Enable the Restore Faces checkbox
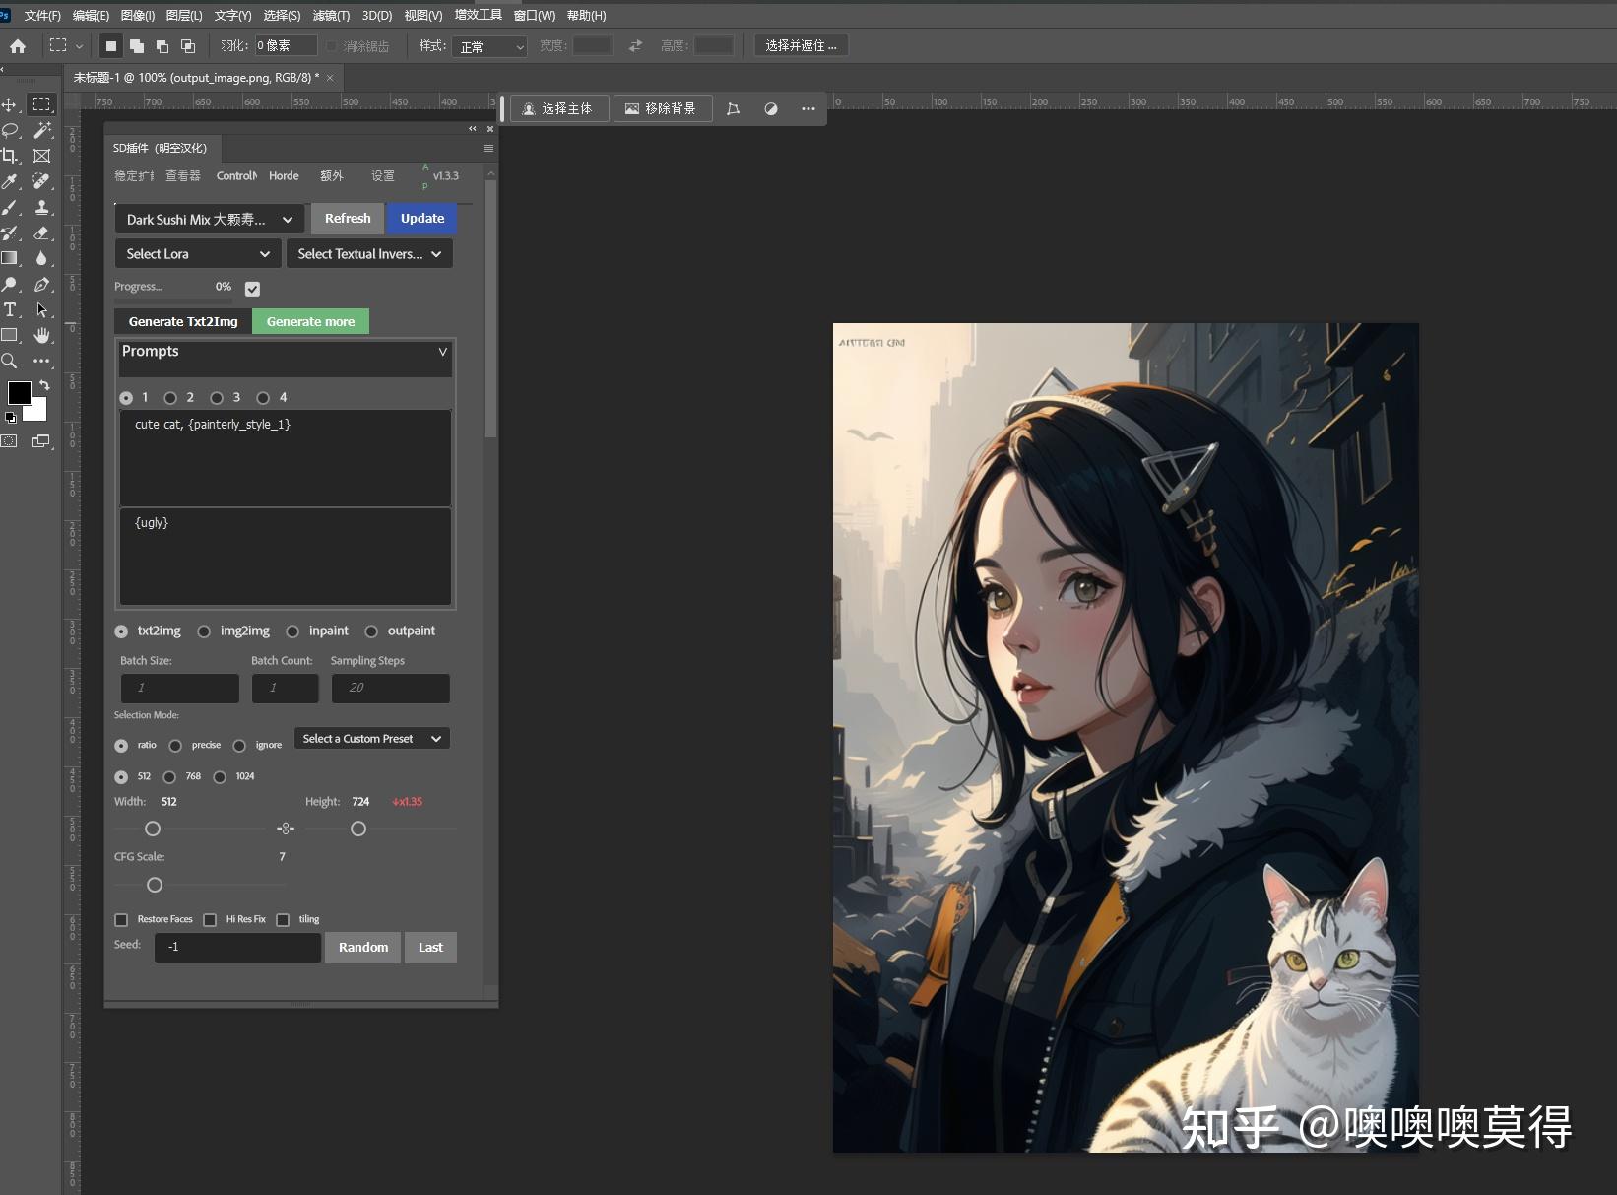The image size is (1617, 1195). [121, 919]
